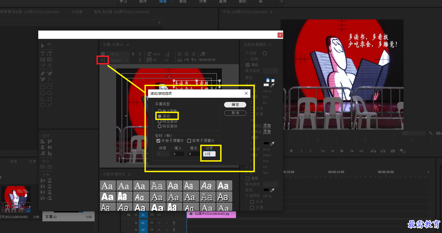Screen dimensions: 442x233
Task: Select the Vertical Type tool
Action: (x=50, y=54)
